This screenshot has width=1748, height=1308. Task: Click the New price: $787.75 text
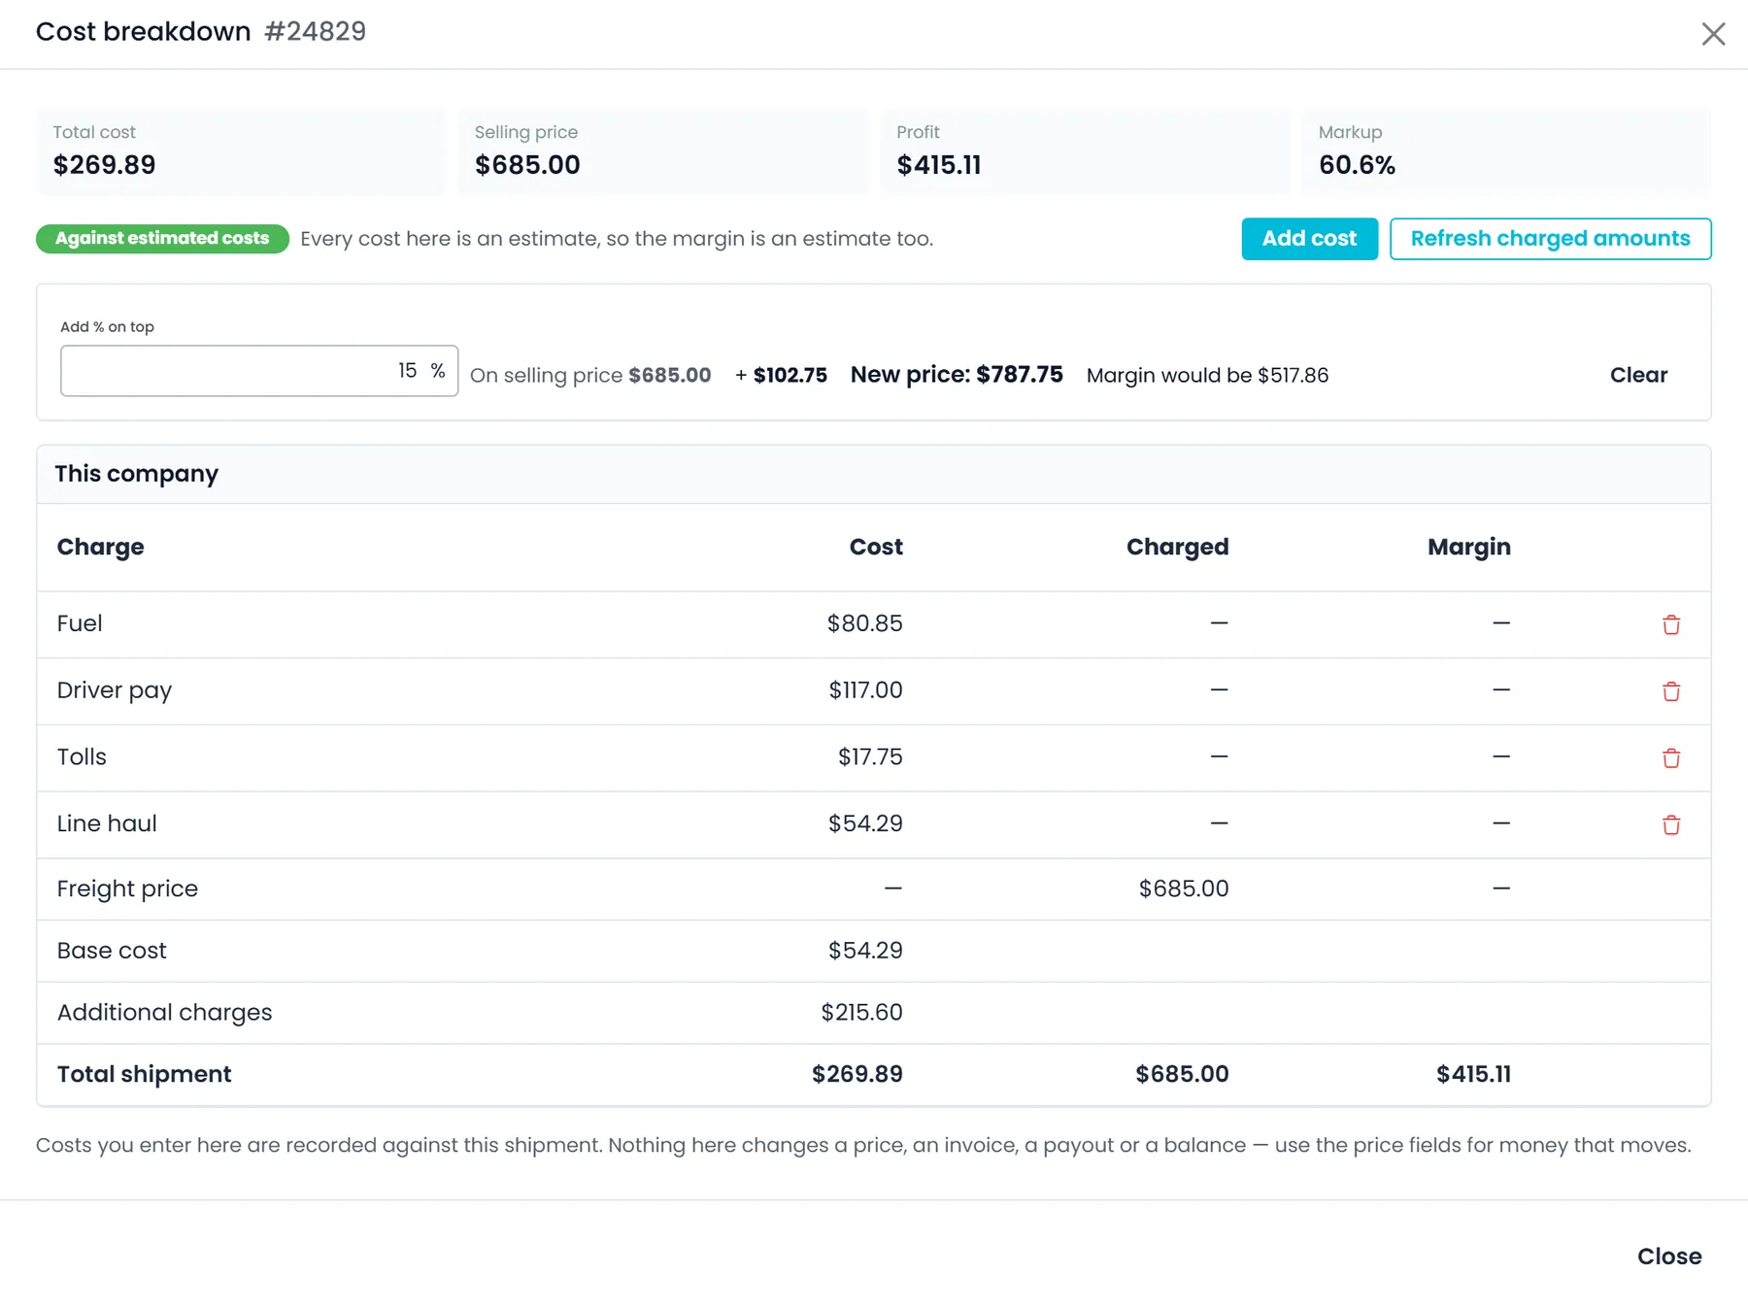[x=957, y=375]
